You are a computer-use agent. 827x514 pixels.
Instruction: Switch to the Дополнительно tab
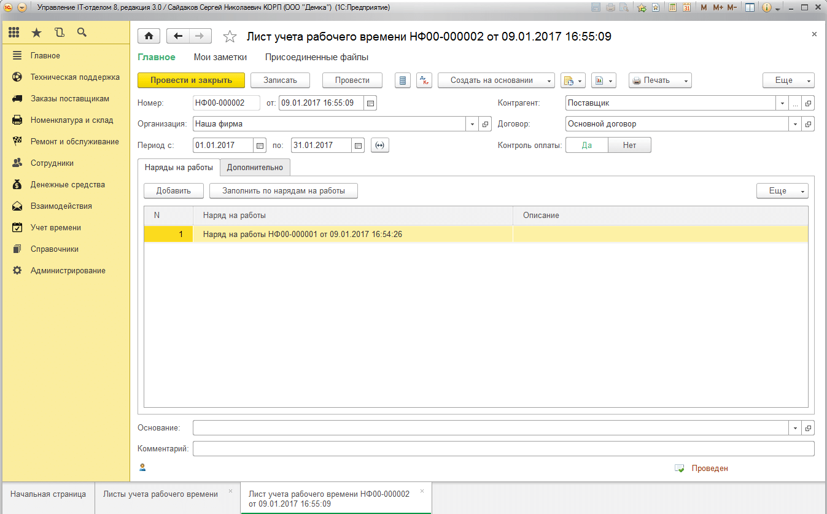coord(255,167)
